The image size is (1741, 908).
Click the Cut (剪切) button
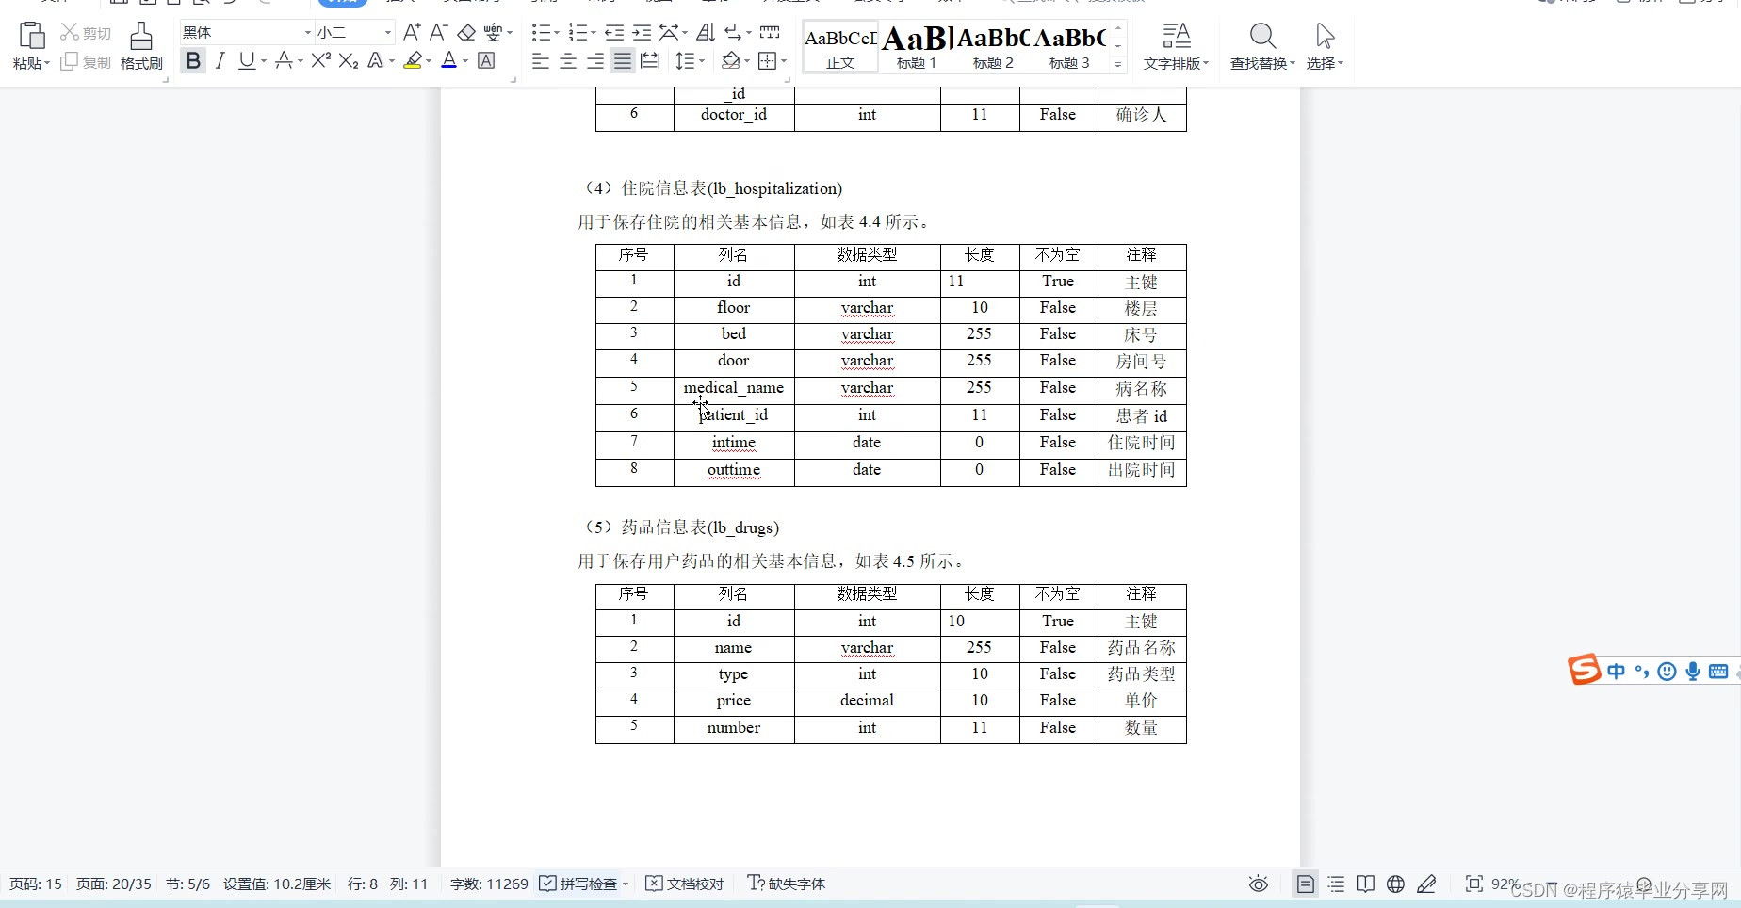86,33
